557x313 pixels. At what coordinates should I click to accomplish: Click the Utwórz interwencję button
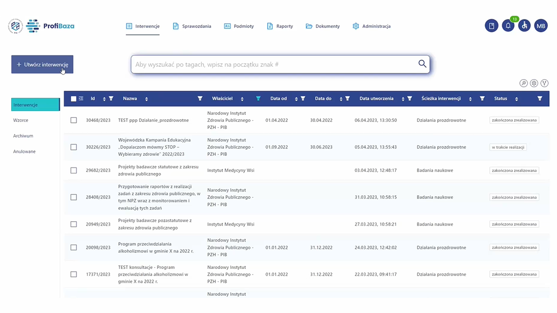coord(42,64)
